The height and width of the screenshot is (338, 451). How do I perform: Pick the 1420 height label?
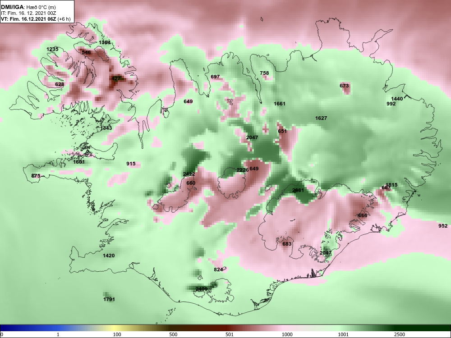[109, 256]
